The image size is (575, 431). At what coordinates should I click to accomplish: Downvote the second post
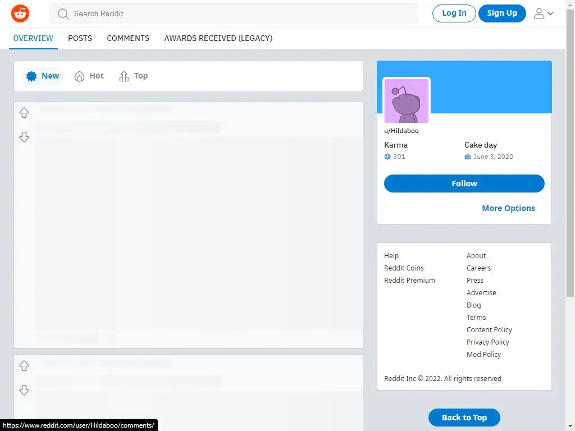24,390
